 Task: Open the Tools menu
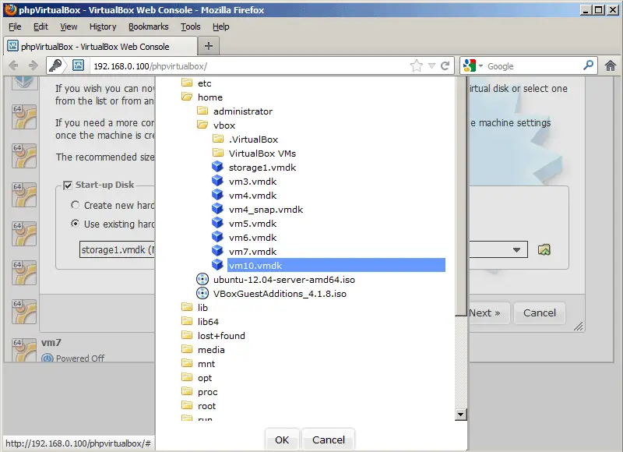(x=191, y=26)
